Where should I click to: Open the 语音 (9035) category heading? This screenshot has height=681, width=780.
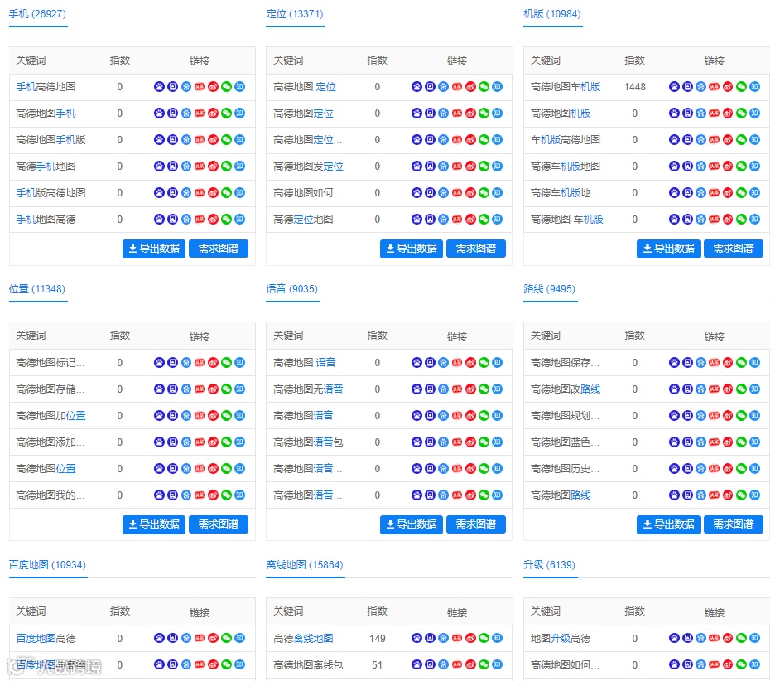click(292, 289)
